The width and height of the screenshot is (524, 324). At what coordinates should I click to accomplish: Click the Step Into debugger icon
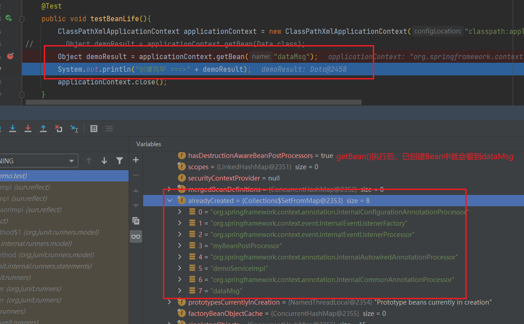click(x=13, y=129)
